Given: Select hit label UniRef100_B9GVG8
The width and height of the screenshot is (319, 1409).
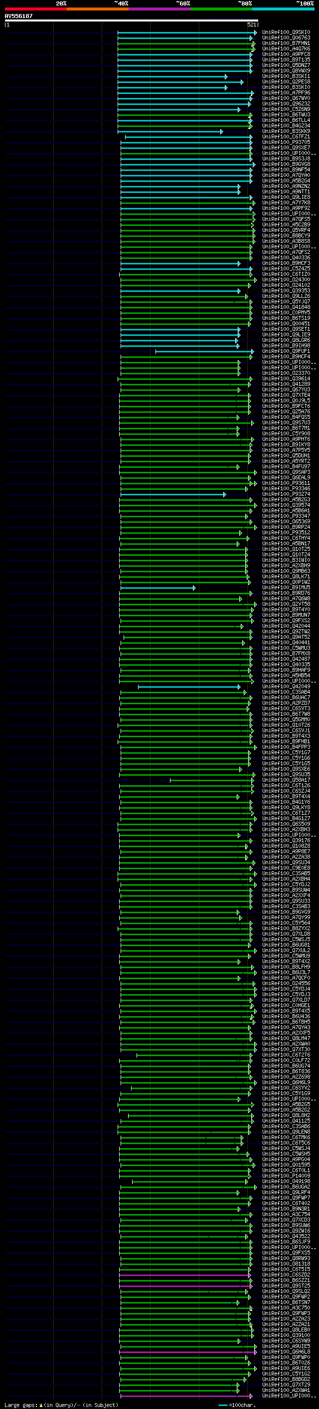Looking at the screenshot, I should coord(286,164).
